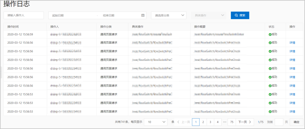Click the pagination ellipsis button
This screenshot has height=129, width=305.
225,122
